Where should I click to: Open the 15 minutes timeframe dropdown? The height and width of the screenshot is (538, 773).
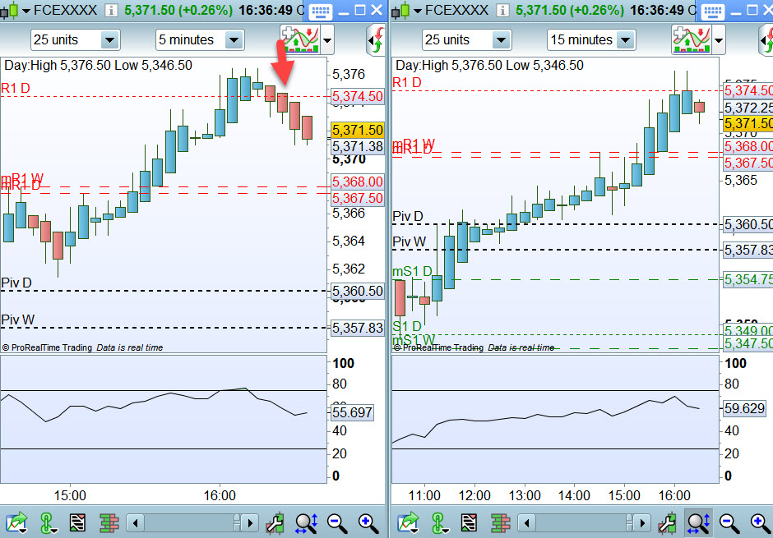click(x=626, y=40)
